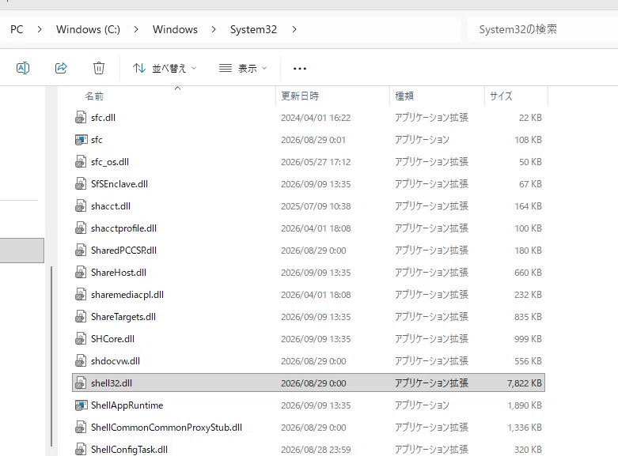Click the navigation pane vertical scrollbar
The image size is (618, 456).
point(51,356)
